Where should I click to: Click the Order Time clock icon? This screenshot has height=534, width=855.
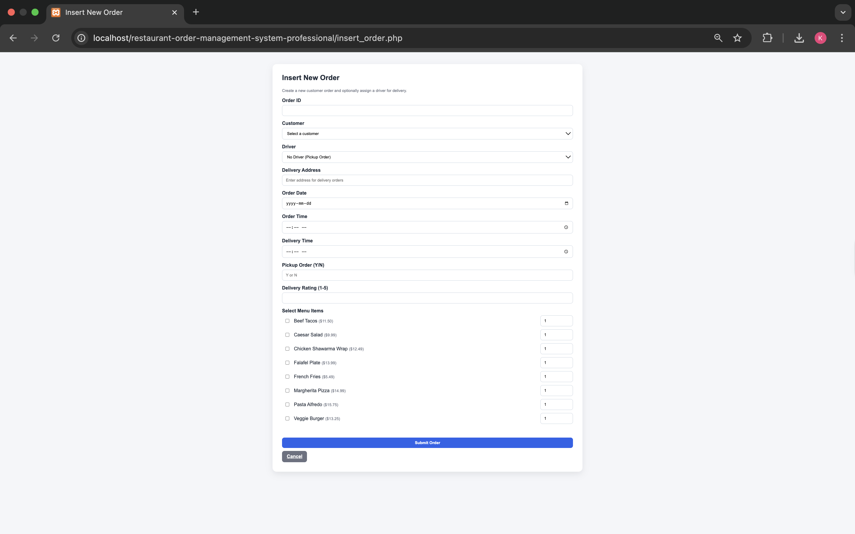pyautogui.click(x=566, y=228)
